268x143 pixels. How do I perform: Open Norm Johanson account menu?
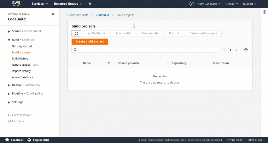pos(209,4)
